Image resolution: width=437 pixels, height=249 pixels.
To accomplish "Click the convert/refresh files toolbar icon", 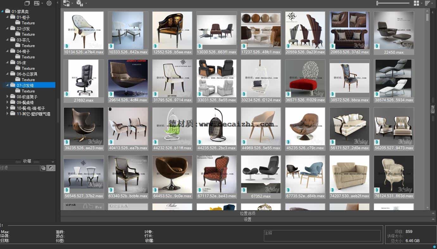I will [x=66, y=3].
